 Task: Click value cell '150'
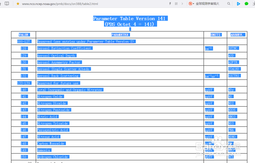click(x=23, y=157)
